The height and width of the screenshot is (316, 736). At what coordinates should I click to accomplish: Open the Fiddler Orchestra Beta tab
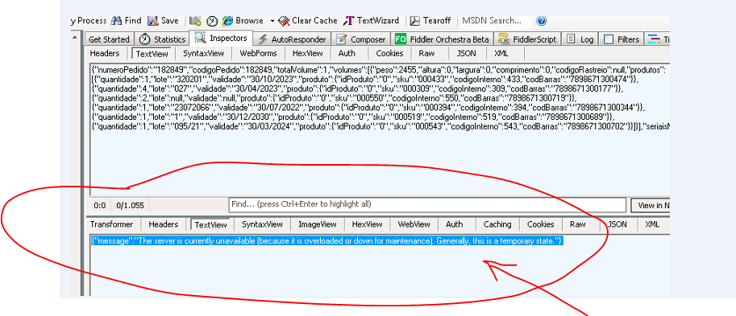[443, 39]
